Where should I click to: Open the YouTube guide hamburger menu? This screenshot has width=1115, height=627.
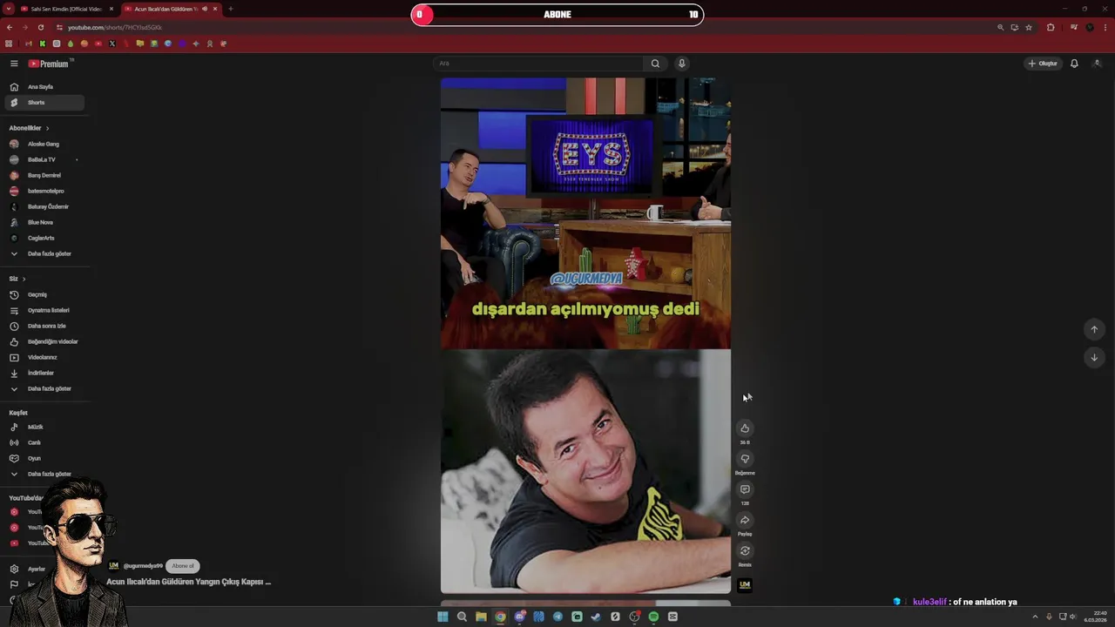click(14, 64)
